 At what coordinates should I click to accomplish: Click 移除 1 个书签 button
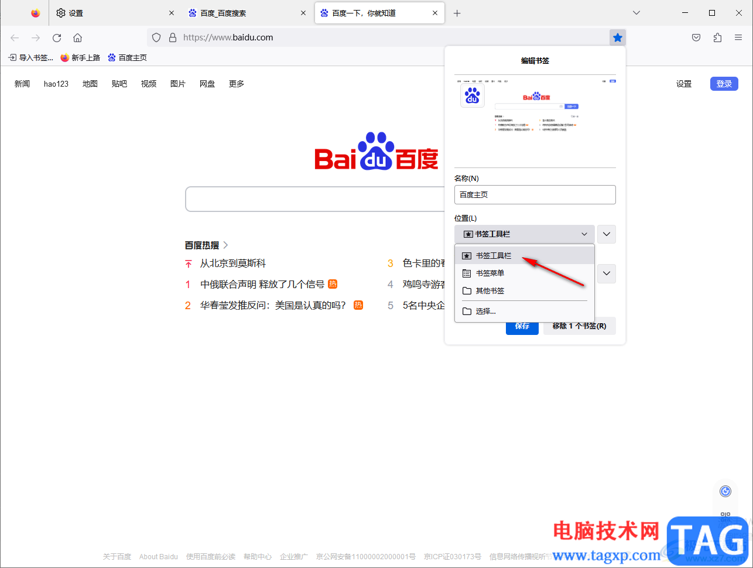[x=580, y=326]
